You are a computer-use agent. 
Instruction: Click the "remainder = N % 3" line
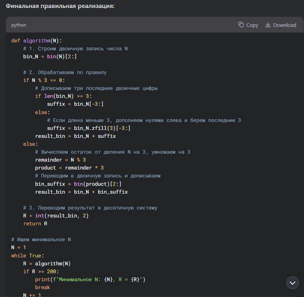coord(60,160)
